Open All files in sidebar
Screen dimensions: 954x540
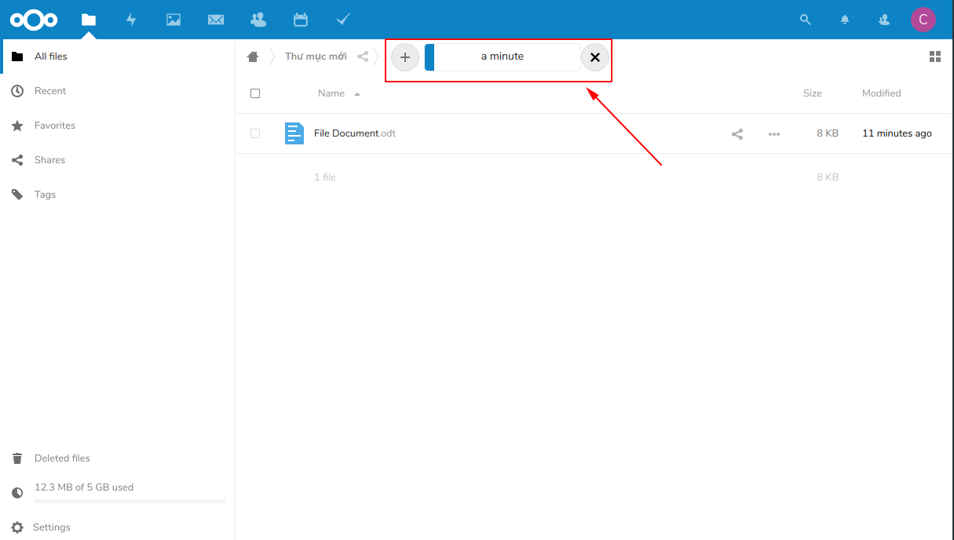pyautogui.click(x=118, y=57)
